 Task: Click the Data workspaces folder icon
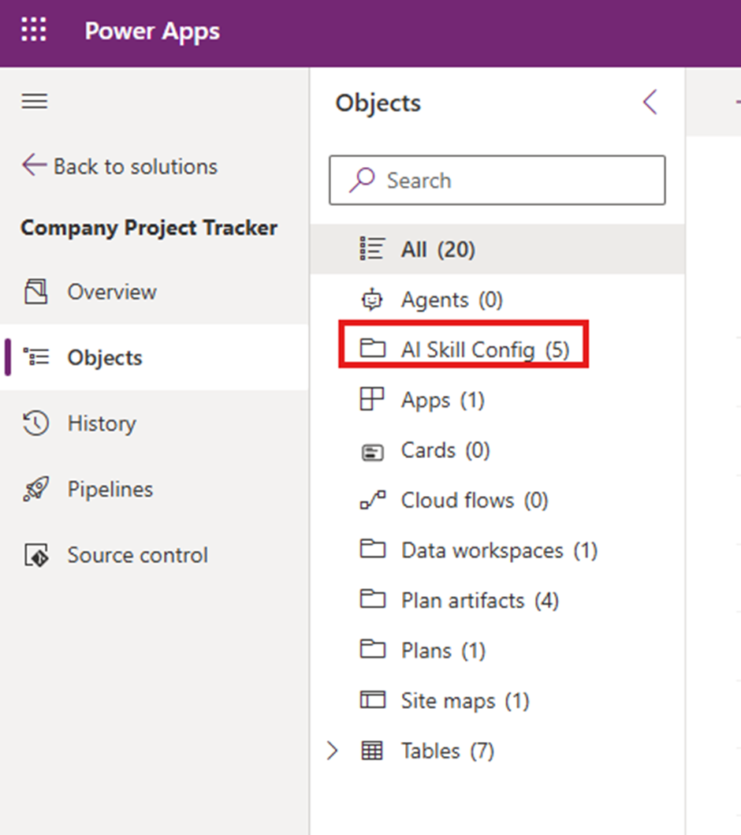373,548
